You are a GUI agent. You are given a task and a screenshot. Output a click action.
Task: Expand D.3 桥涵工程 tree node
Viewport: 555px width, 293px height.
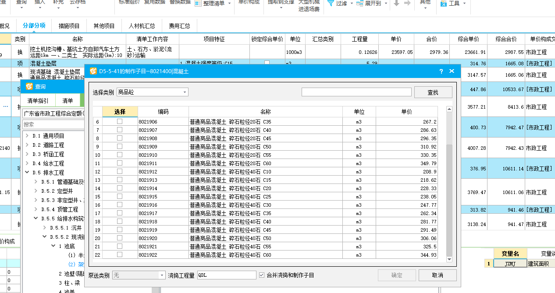tap(27, 154)
